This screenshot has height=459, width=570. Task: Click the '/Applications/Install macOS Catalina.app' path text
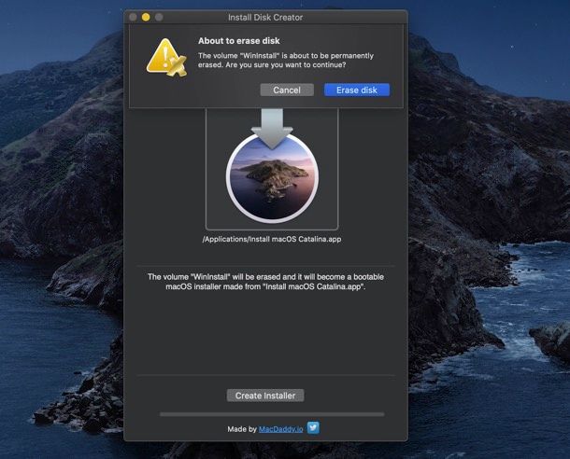272,239
